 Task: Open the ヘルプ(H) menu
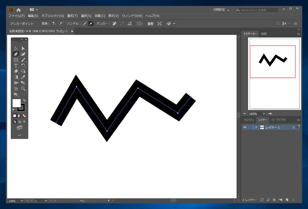[x=152, y=16]
